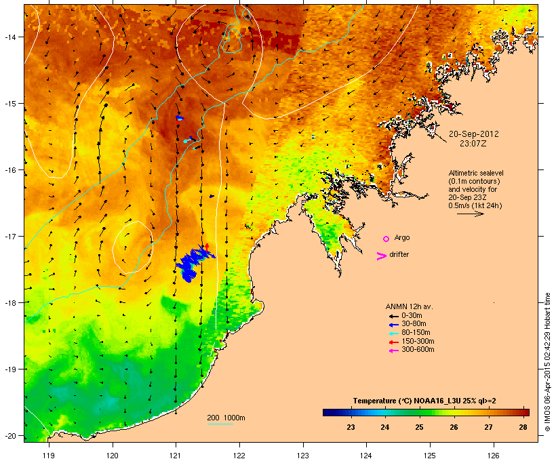Click the Argo legend label

402,237
